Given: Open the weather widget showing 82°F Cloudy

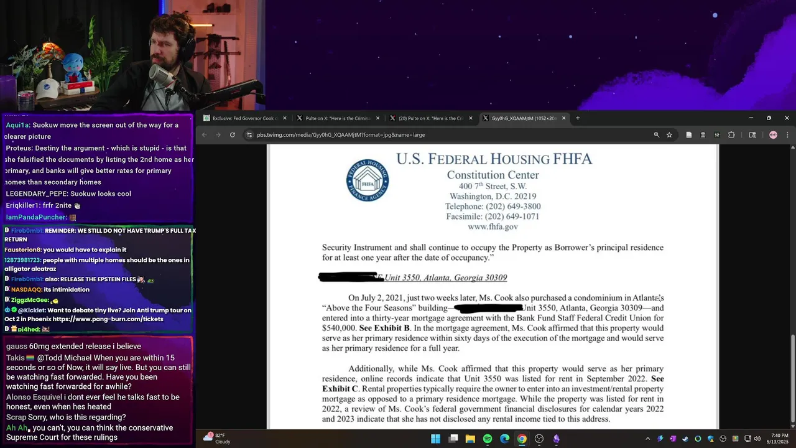Looking at the screenshot, I should tap(217, 439).
